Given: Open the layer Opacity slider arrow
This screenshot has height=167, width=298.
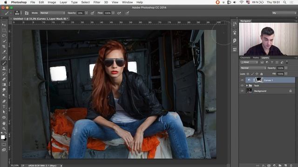Looking at the screenshot, I should (x=286, y=68).
